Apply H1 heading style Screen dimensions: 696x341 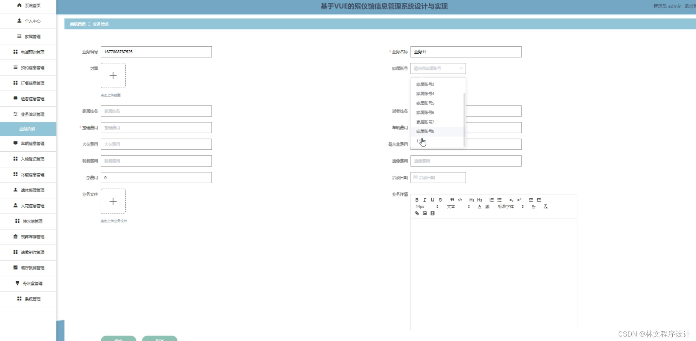(472, 200)
